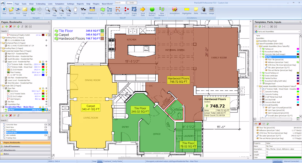Click FreeHand in status bar
The image size is (302, 163).
point(107,161)
